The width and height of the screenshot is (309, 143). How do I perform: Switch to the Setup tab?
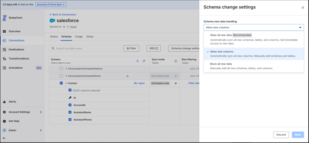click(x=90, y=37)
